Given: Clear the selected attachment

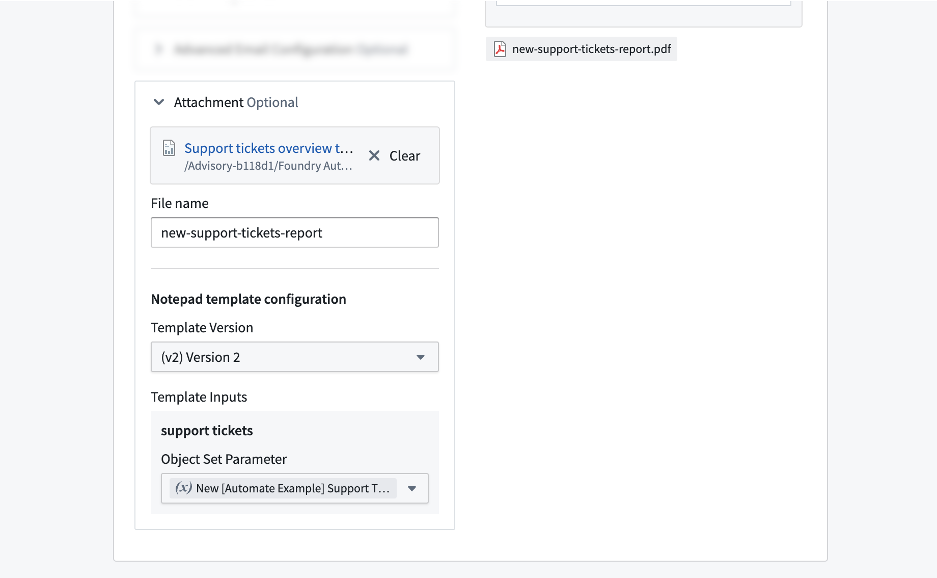Looking at the screenshot, I should point(395,155).
